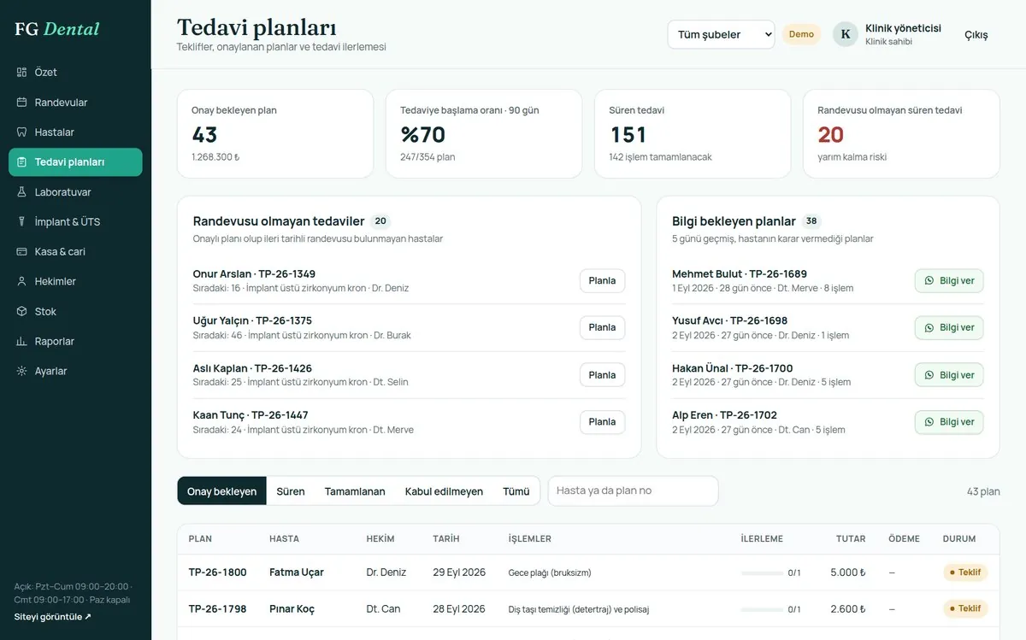The height and width of the screenshot is (640, 1026).
Task: Click Teklif status badge for Fatma Uçar
Action: (x=965, y=572)
